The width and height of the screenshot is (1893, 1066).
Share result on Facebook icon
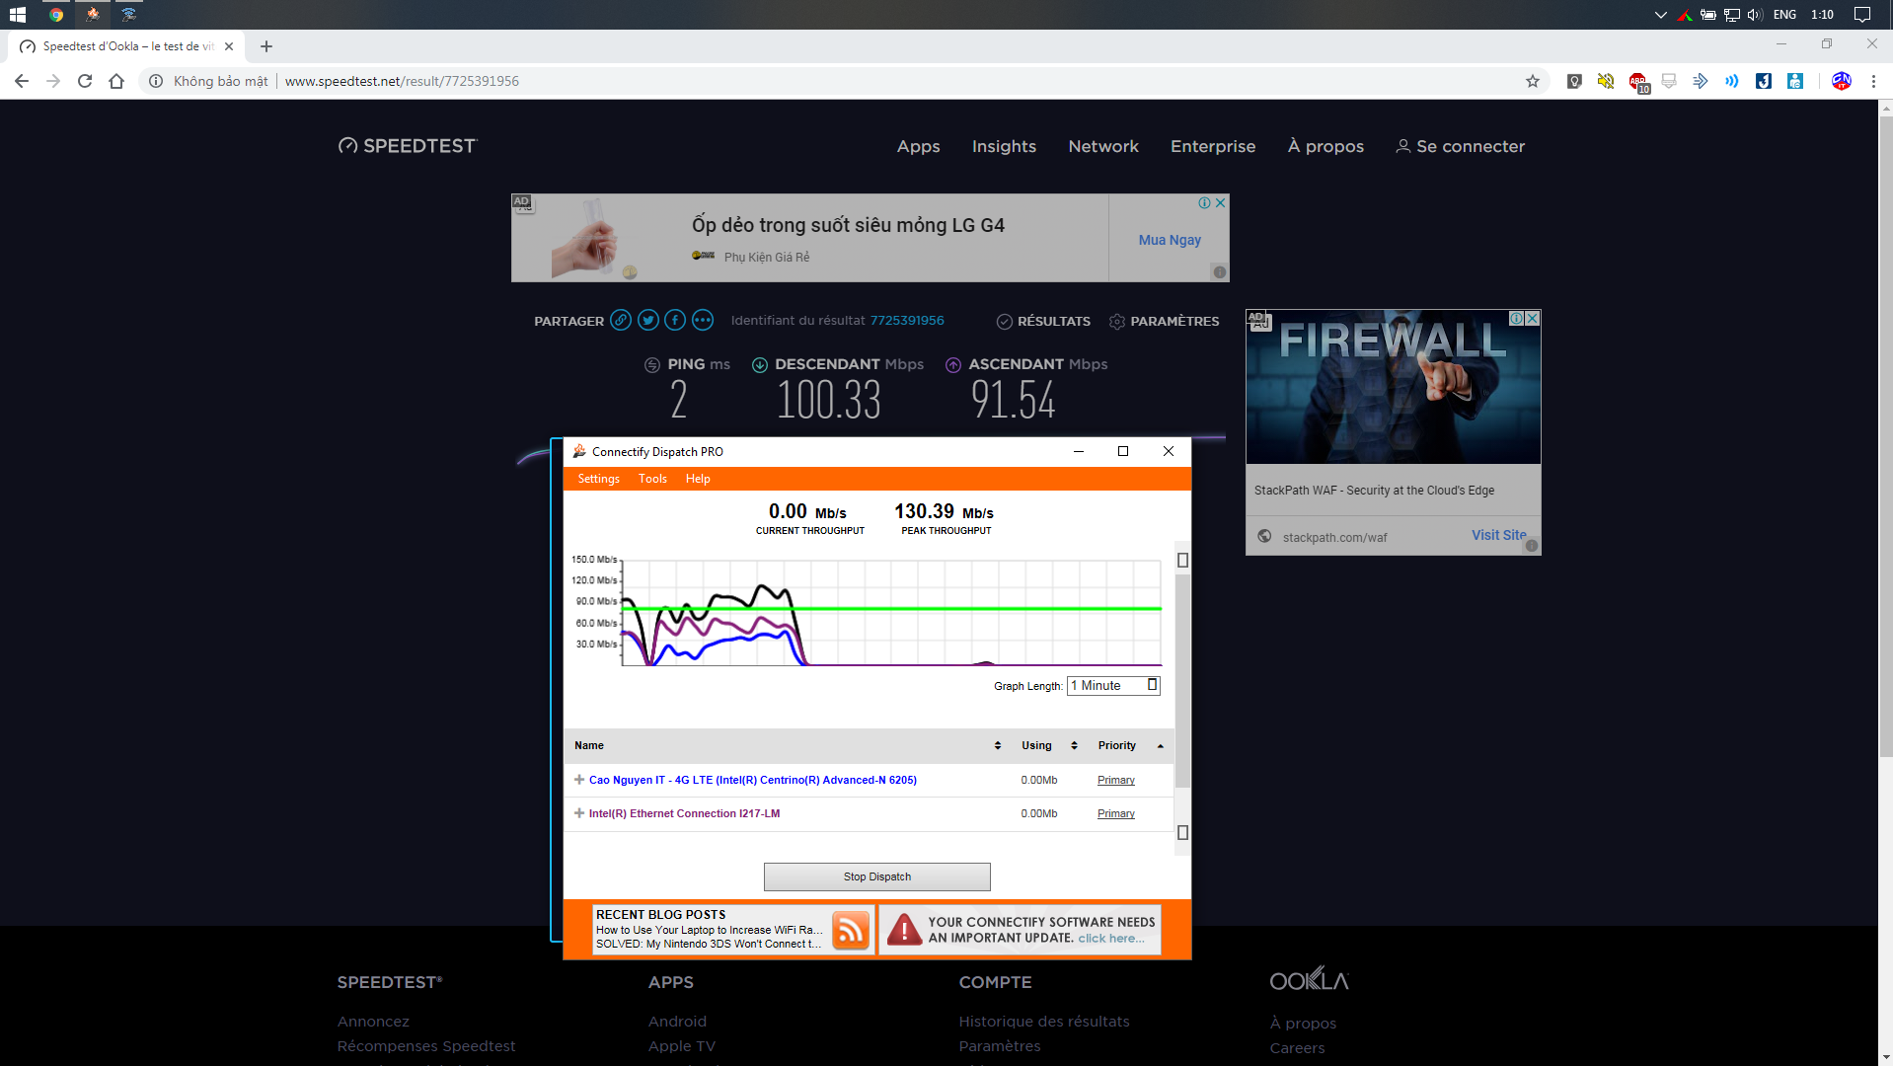point(675,320)
